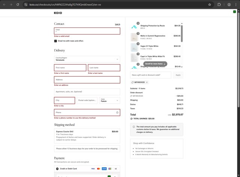
Task: Click the Enter a valid email error
Action: tap(61, 36)
